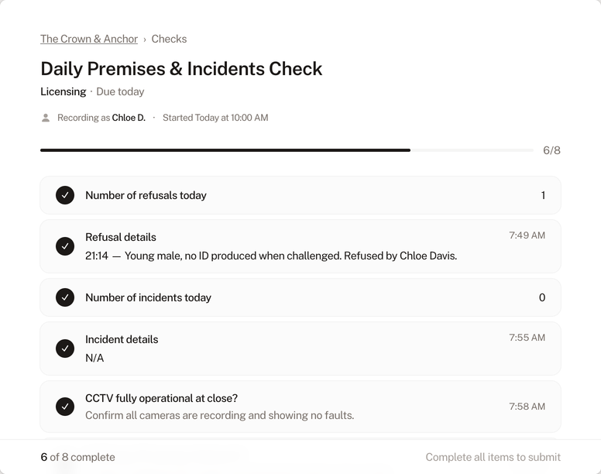The width and height of the screenshot is (601, 474).
Task: Toggle the Number of incidents today check
Action: pos(65,297)
